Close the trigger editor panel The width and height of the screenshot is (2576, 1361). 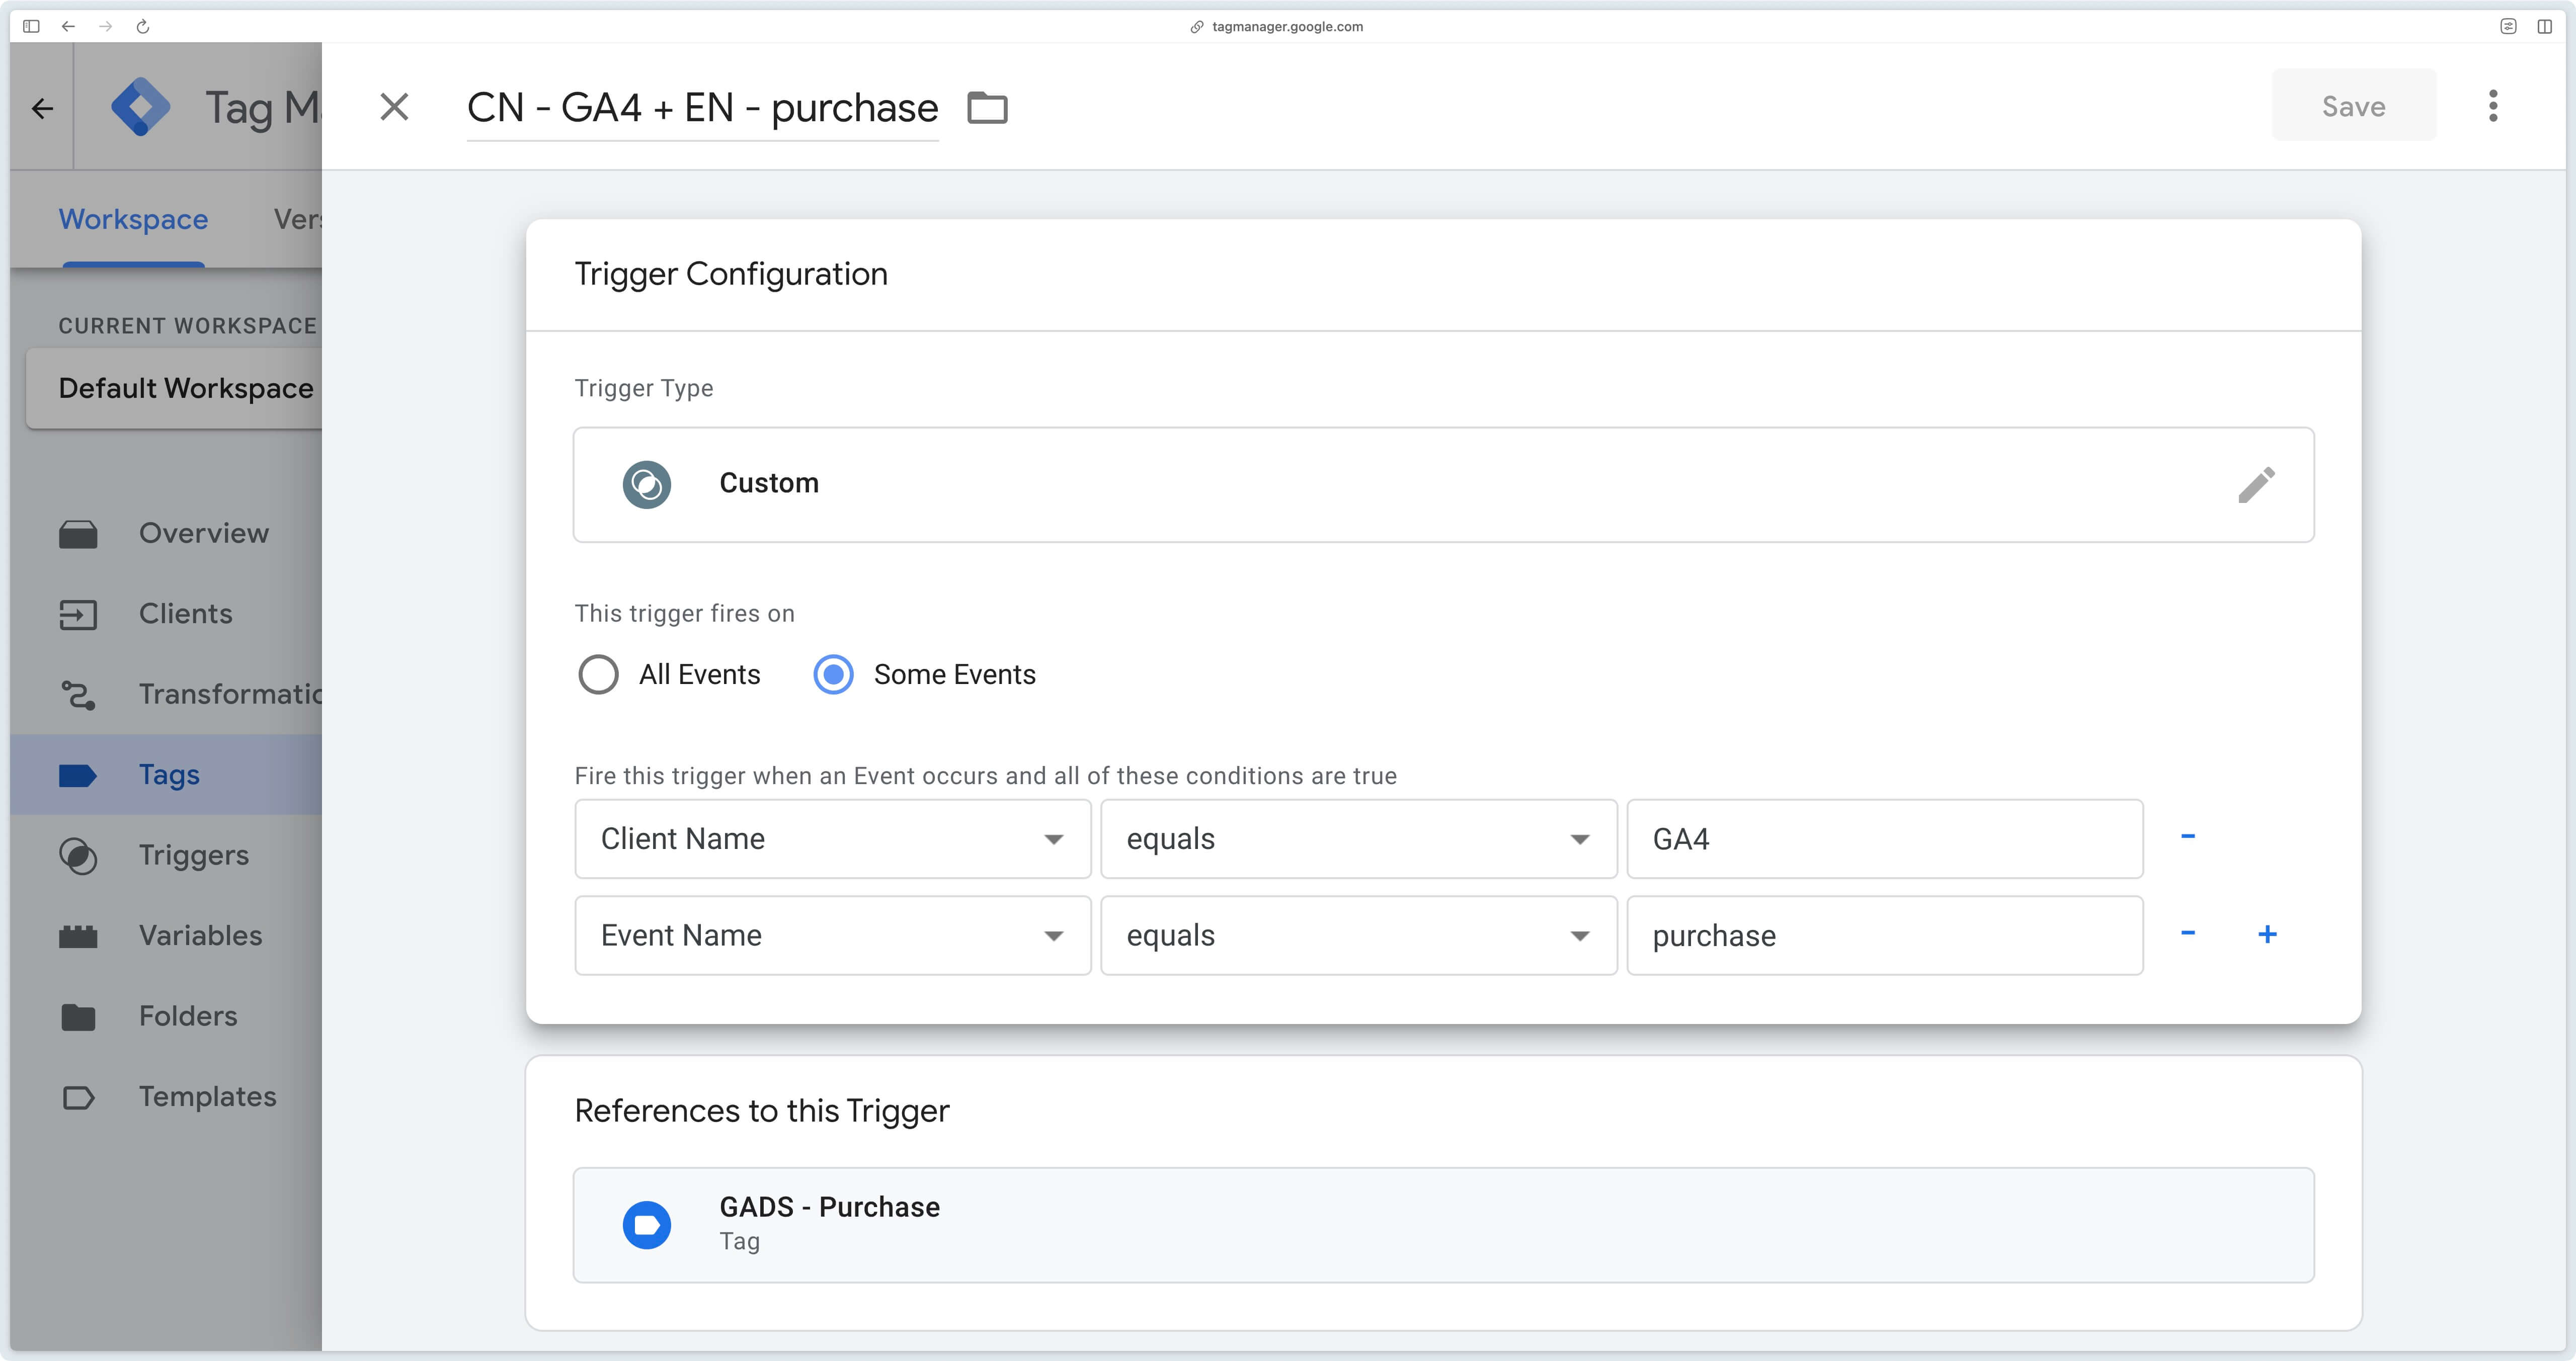point(394,107)
